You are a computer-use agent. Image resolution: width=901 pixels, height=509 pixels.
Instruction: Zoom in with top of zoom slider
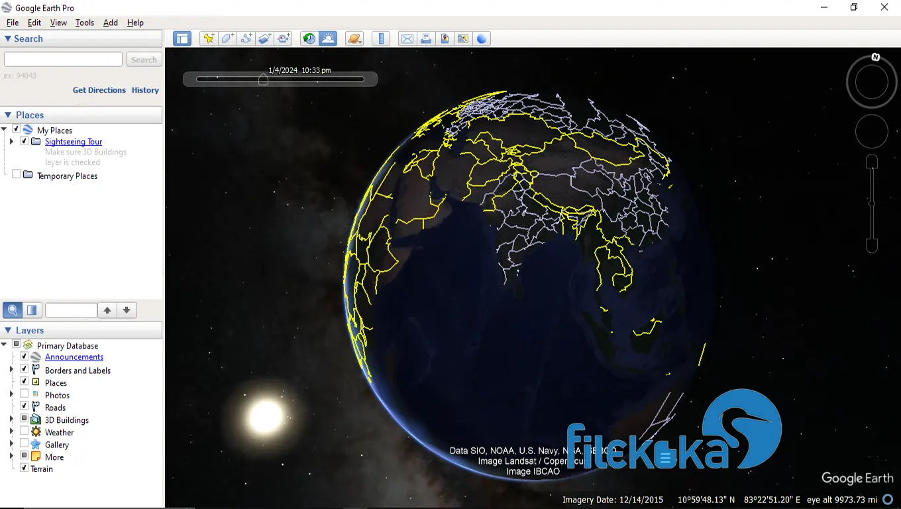tap(872, 162)
